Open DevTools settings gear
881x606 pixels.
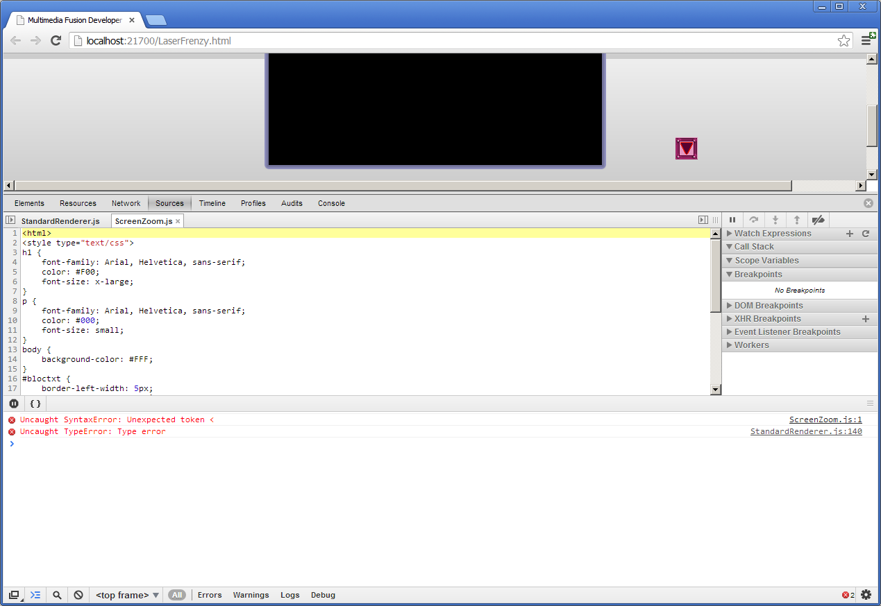866,595
